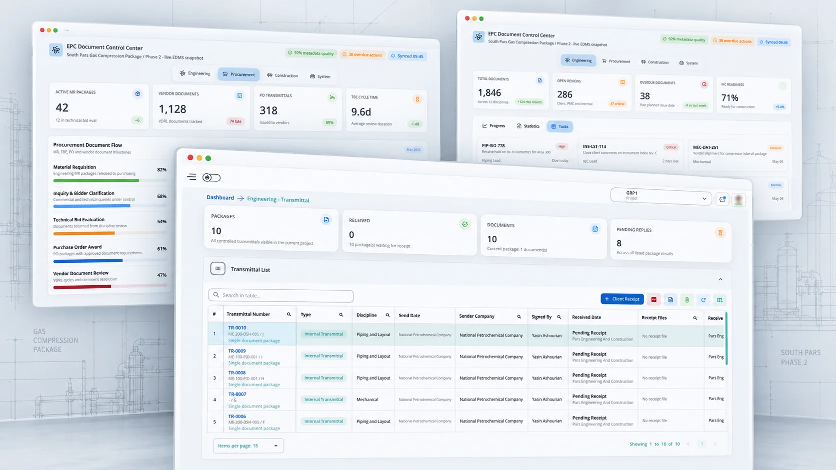Click the green table columns icon

(720, 300)
